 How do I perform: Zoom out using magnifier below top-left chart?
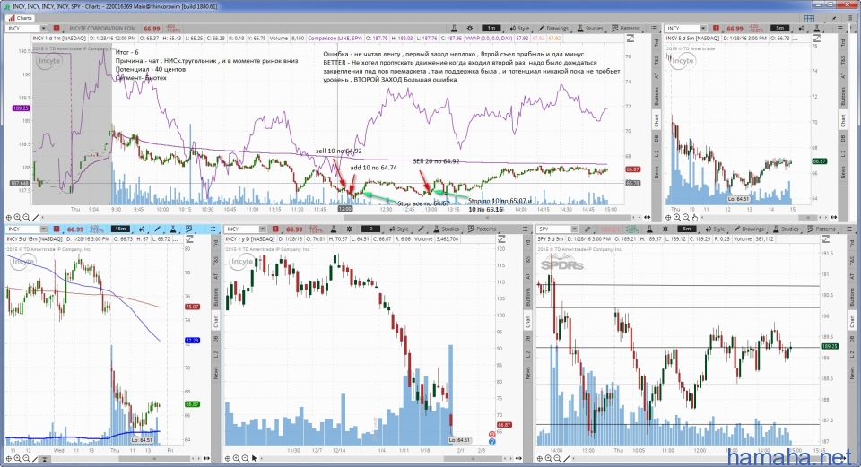click(26, 217)
